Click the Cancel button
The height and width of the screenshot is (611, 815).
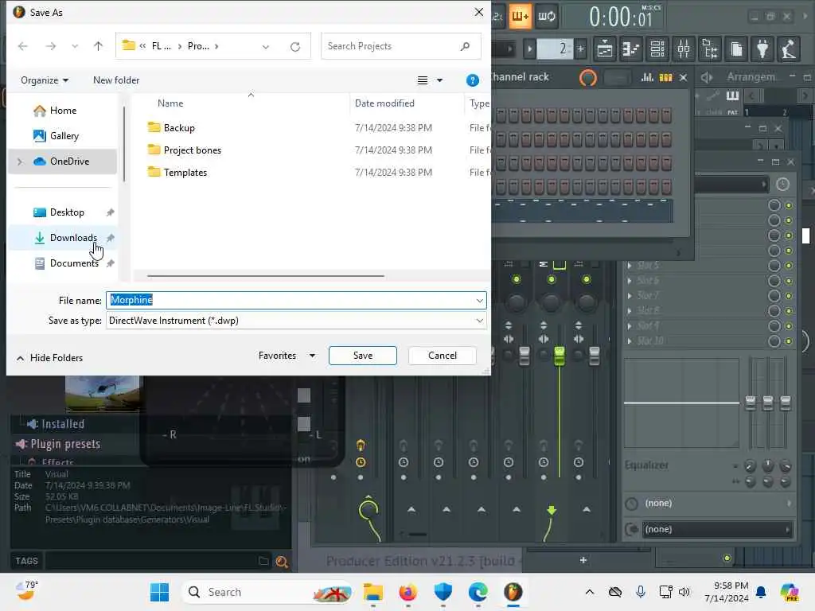tap(443, 356)
